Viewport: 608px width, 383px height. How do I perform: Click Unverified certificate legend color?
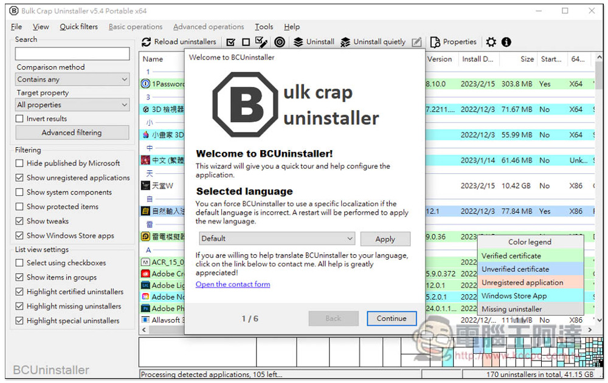click(x=530, y=269)
